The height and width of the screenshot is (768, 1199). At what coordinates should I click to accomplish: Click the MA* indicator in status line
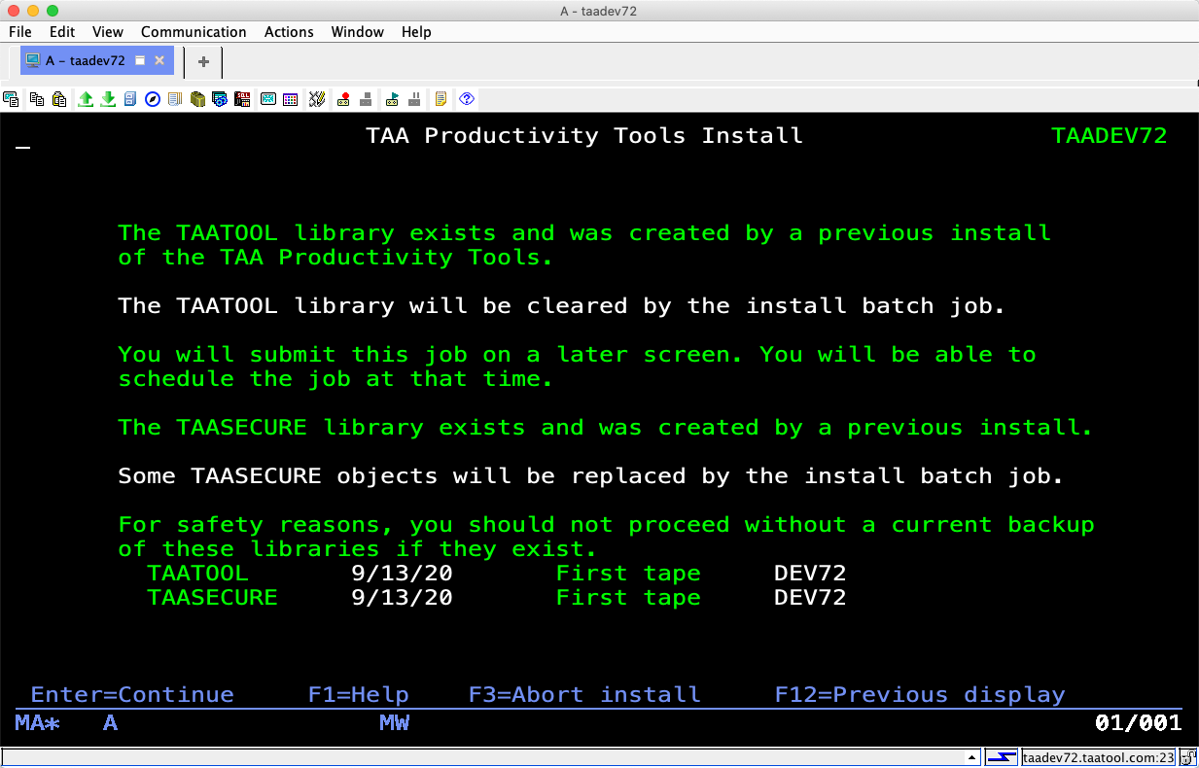click(38, 723)
